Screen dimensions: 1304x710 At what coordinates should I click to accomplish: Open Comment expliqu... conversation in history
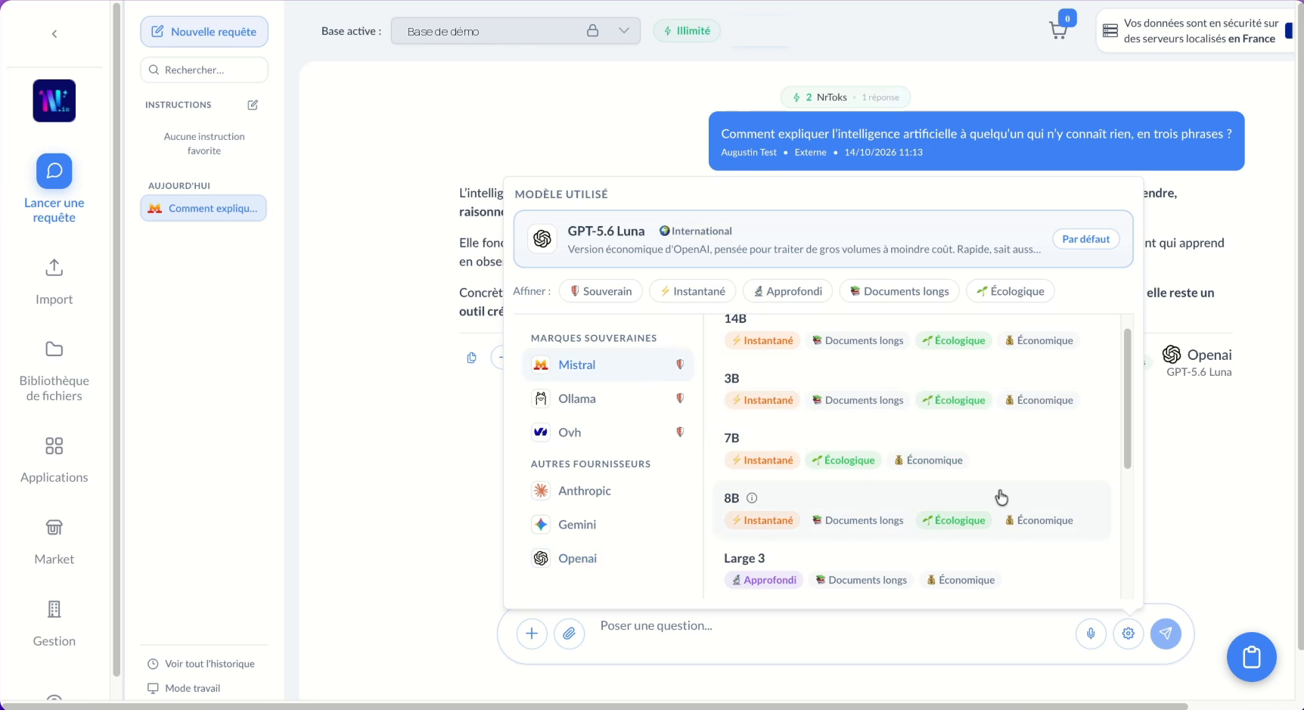pyautogui.click(x=203, y=208)
